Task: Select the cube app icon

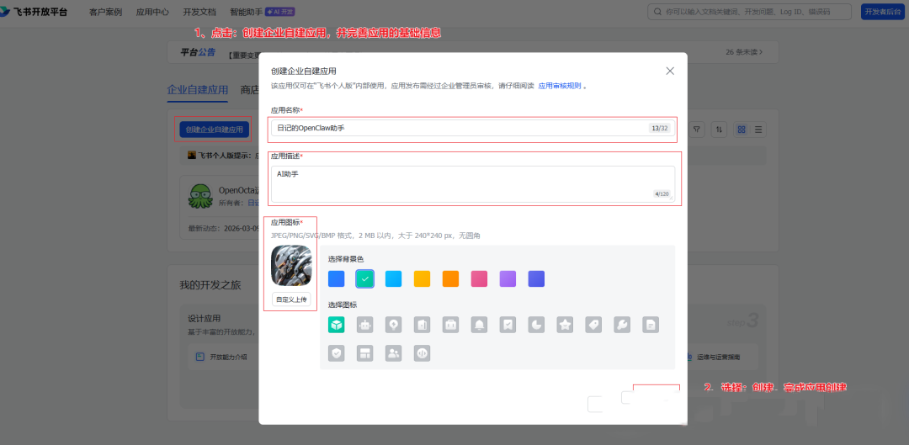Action: click(x=336, y=325)
